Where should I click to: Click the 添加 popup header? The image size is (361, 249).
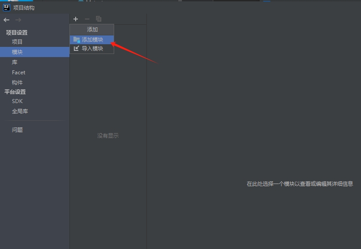(x=92, y=30)
